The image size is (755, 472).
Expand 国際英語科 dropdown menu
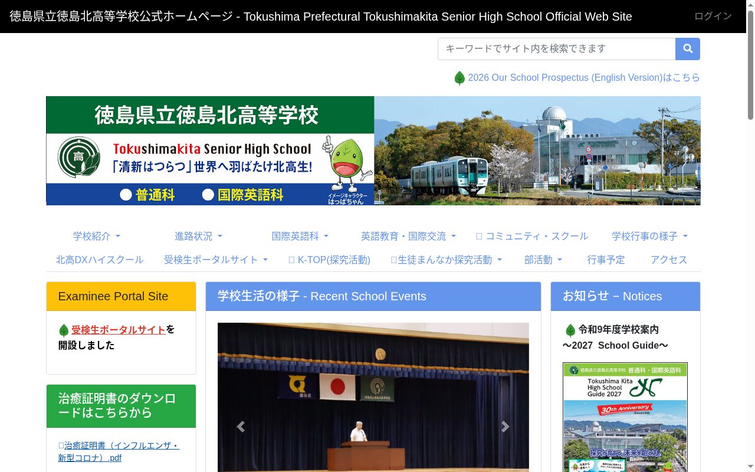[x=300, y=236]
